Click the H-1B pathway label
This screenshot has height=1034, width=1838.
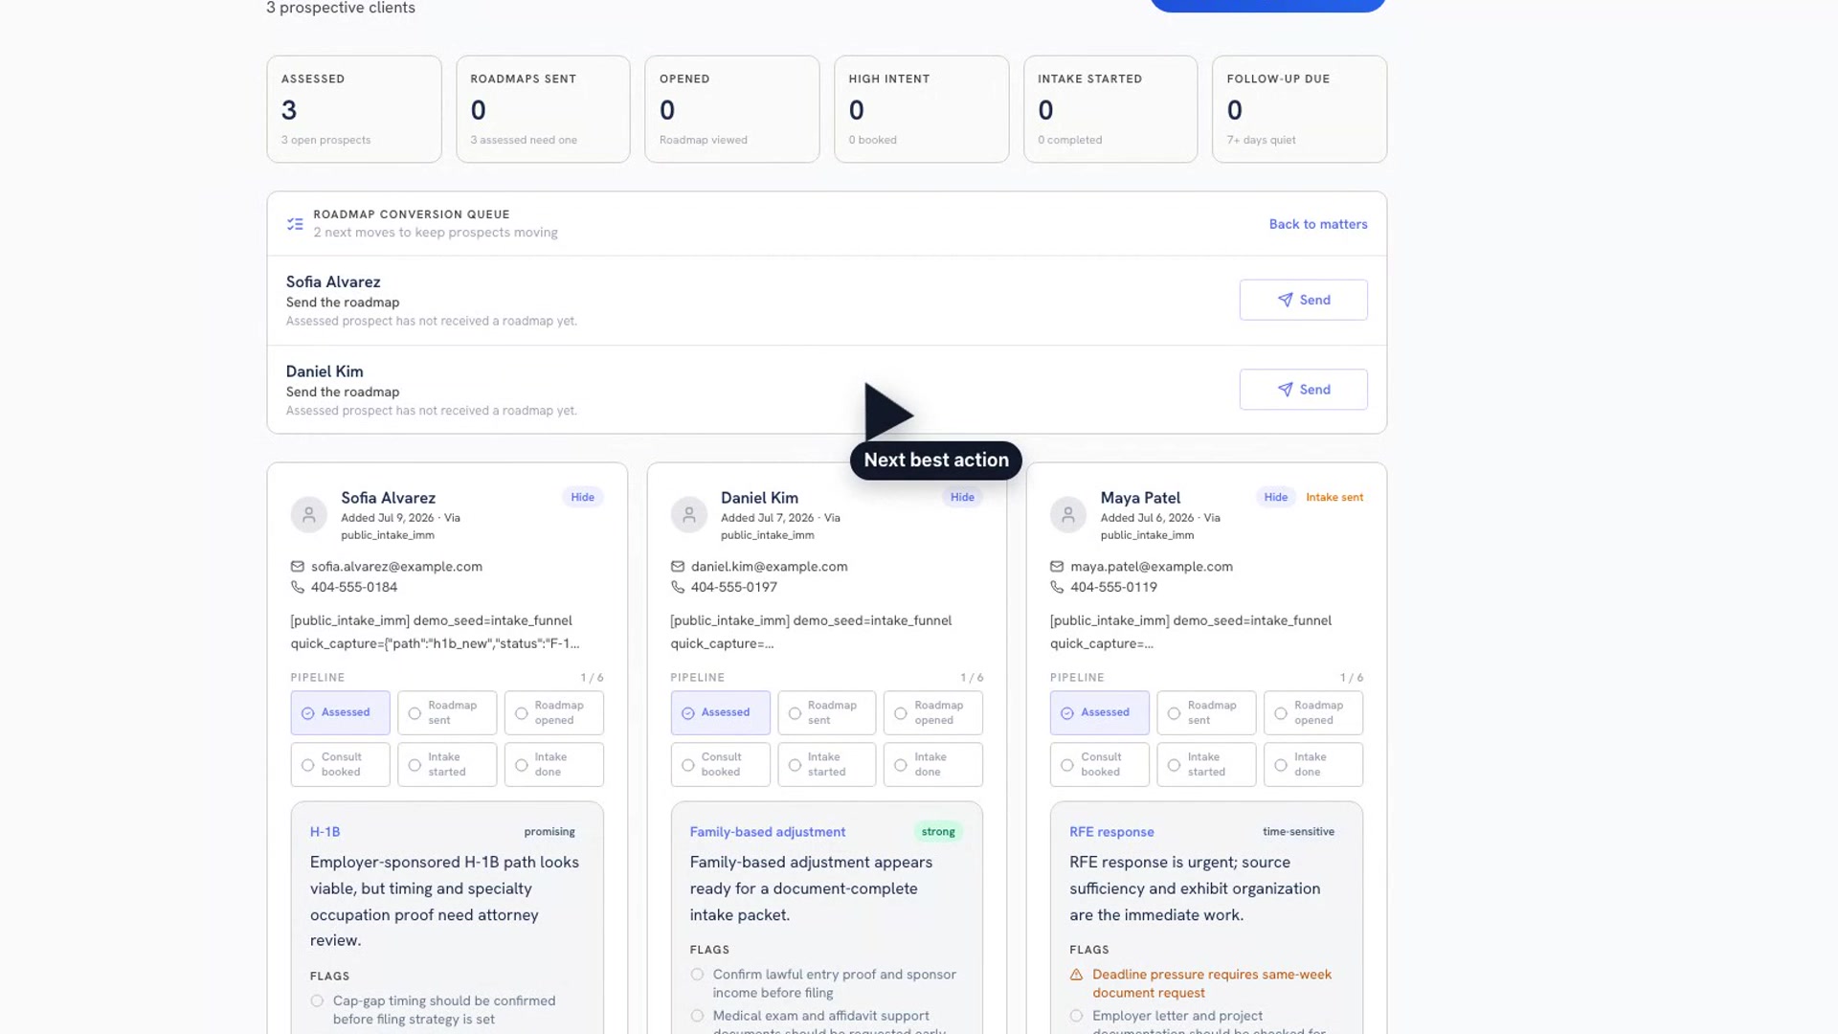click(x=325, y=832)
